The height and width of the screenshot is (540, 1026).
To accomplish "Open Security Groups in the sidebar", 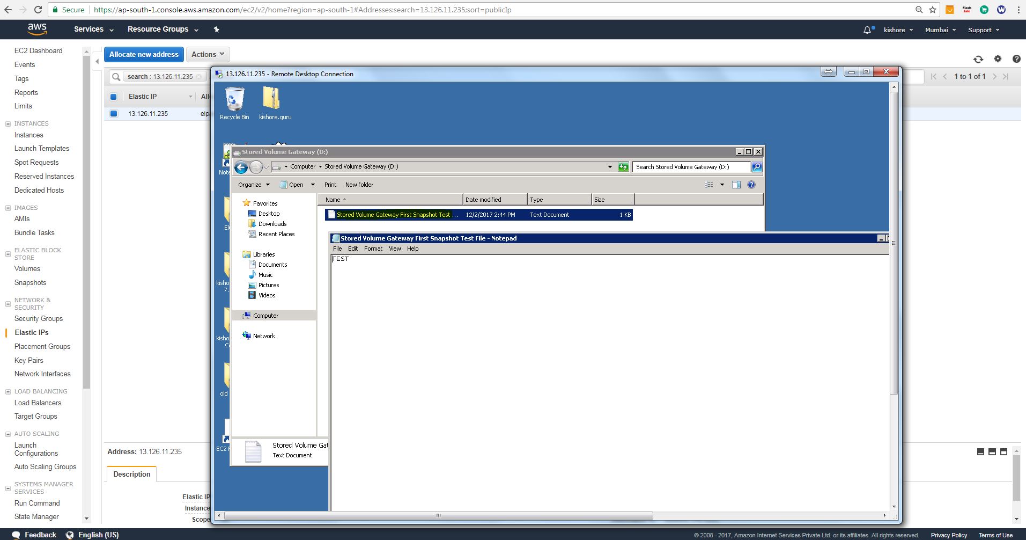I will [x=39, y=318].
